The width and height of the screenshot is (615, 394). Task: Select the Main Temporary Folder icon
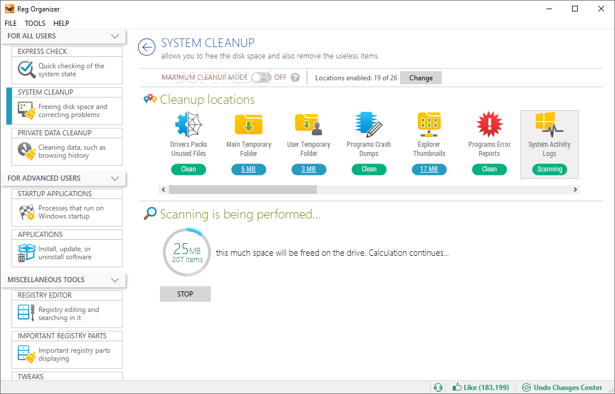[249, 124]
